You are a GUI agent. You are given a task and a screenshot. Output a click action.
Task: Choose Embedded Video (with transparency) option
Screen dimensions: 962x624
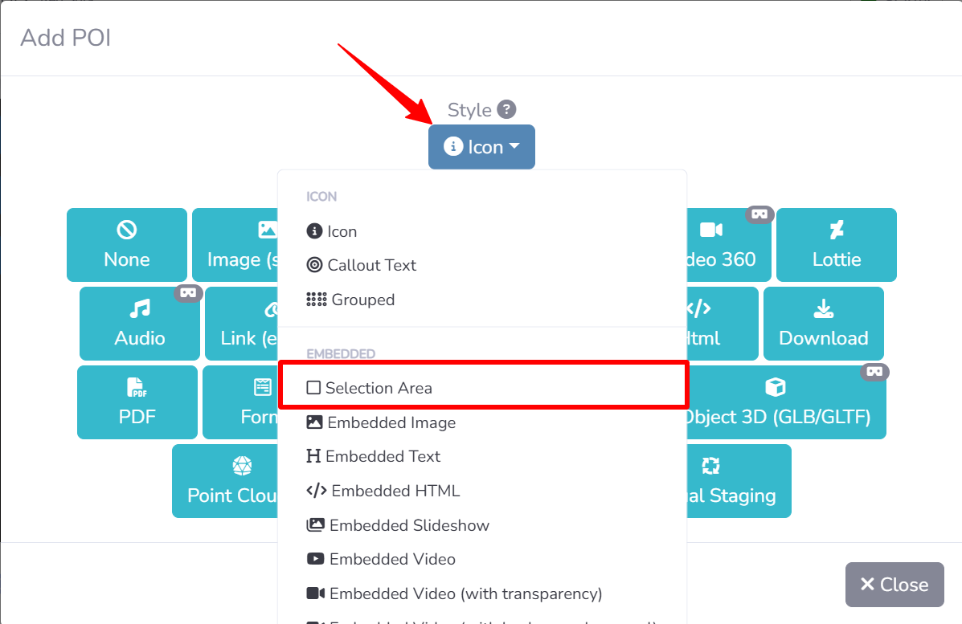point(465,593)
